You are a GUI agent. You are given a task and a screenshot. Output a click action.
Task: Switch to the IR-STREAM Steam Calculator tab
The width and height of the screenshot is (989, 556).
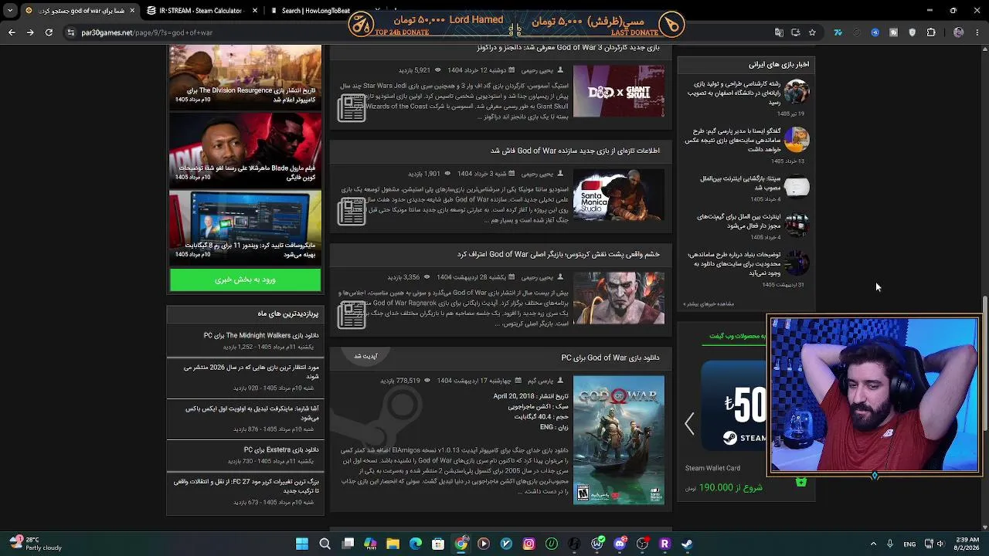tap(200, 11)
